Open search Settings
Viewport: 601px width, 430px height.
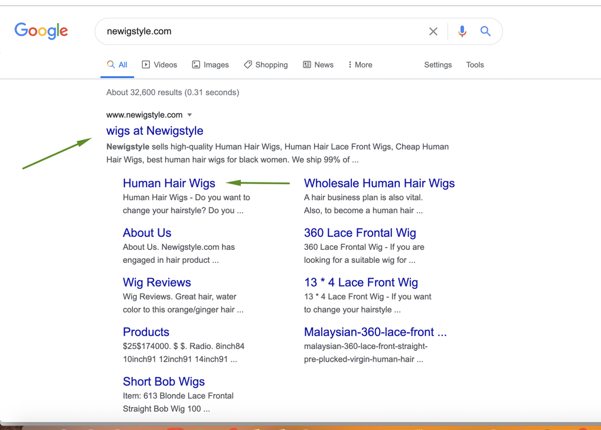click(x=437, y=65)
